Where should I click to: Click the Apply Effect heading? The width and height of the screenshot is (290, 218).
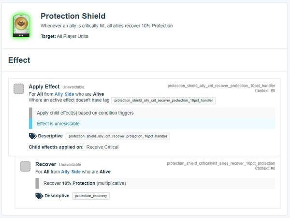click(44, 87)
